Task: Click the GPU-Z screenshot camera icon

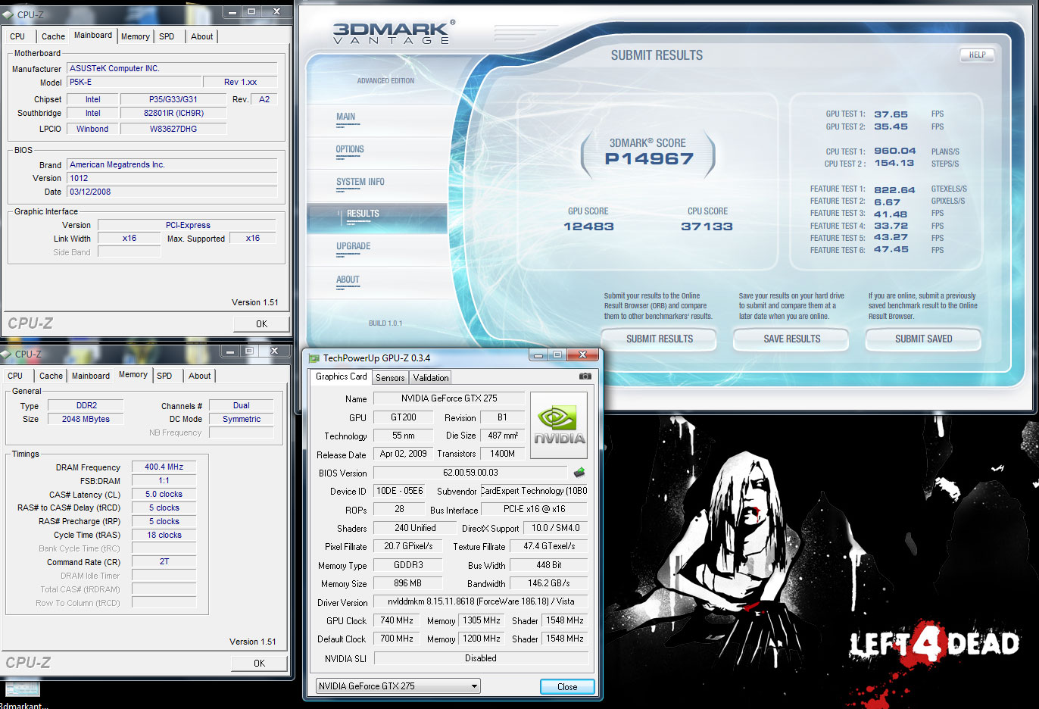Action: coord(585,376)
